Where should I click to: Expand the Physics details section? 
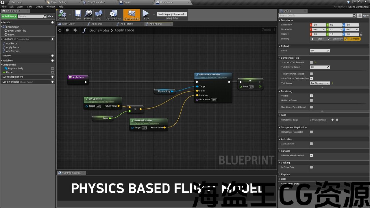pos(285,174)
